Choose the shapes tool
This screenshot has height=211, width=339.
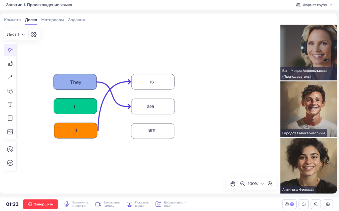tap(10, 91)
